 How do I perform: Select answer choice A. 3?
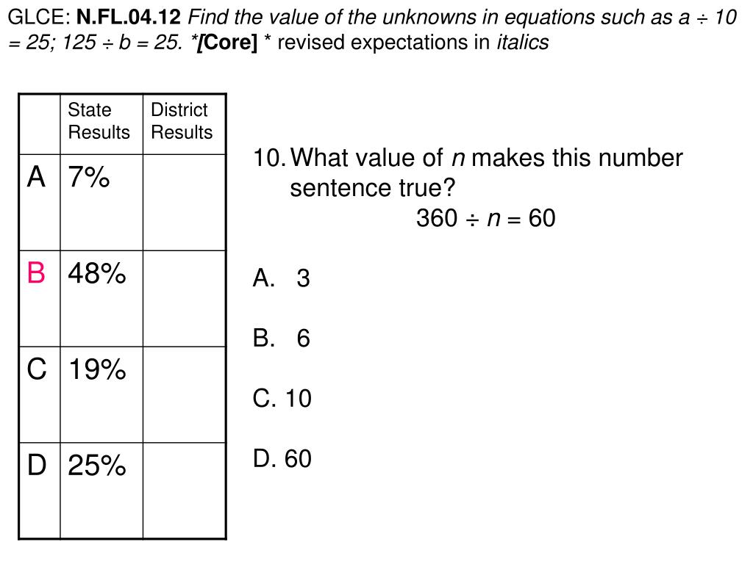[282, 278]
